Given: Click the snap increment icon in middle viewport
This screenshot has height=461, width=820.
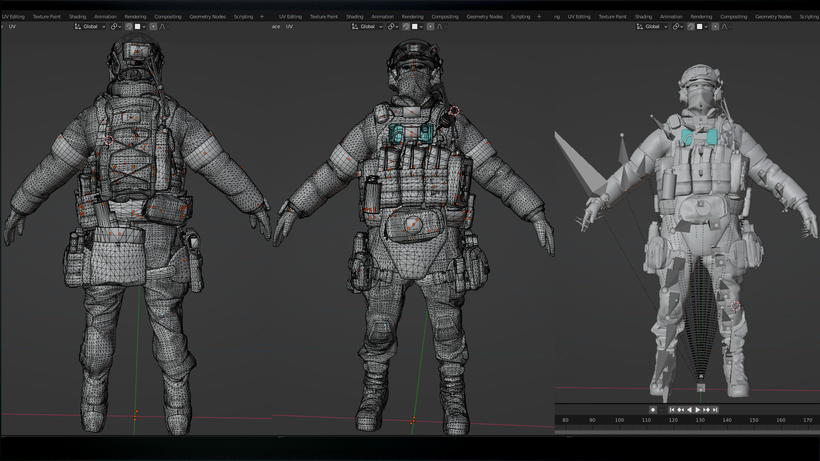Looking at the screenshot, I should [x=415, y=26].
